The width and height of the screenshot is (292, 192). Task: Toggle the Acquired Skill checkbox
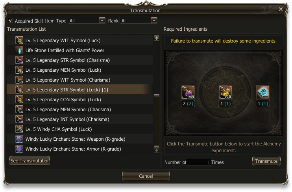pos(10,21)
